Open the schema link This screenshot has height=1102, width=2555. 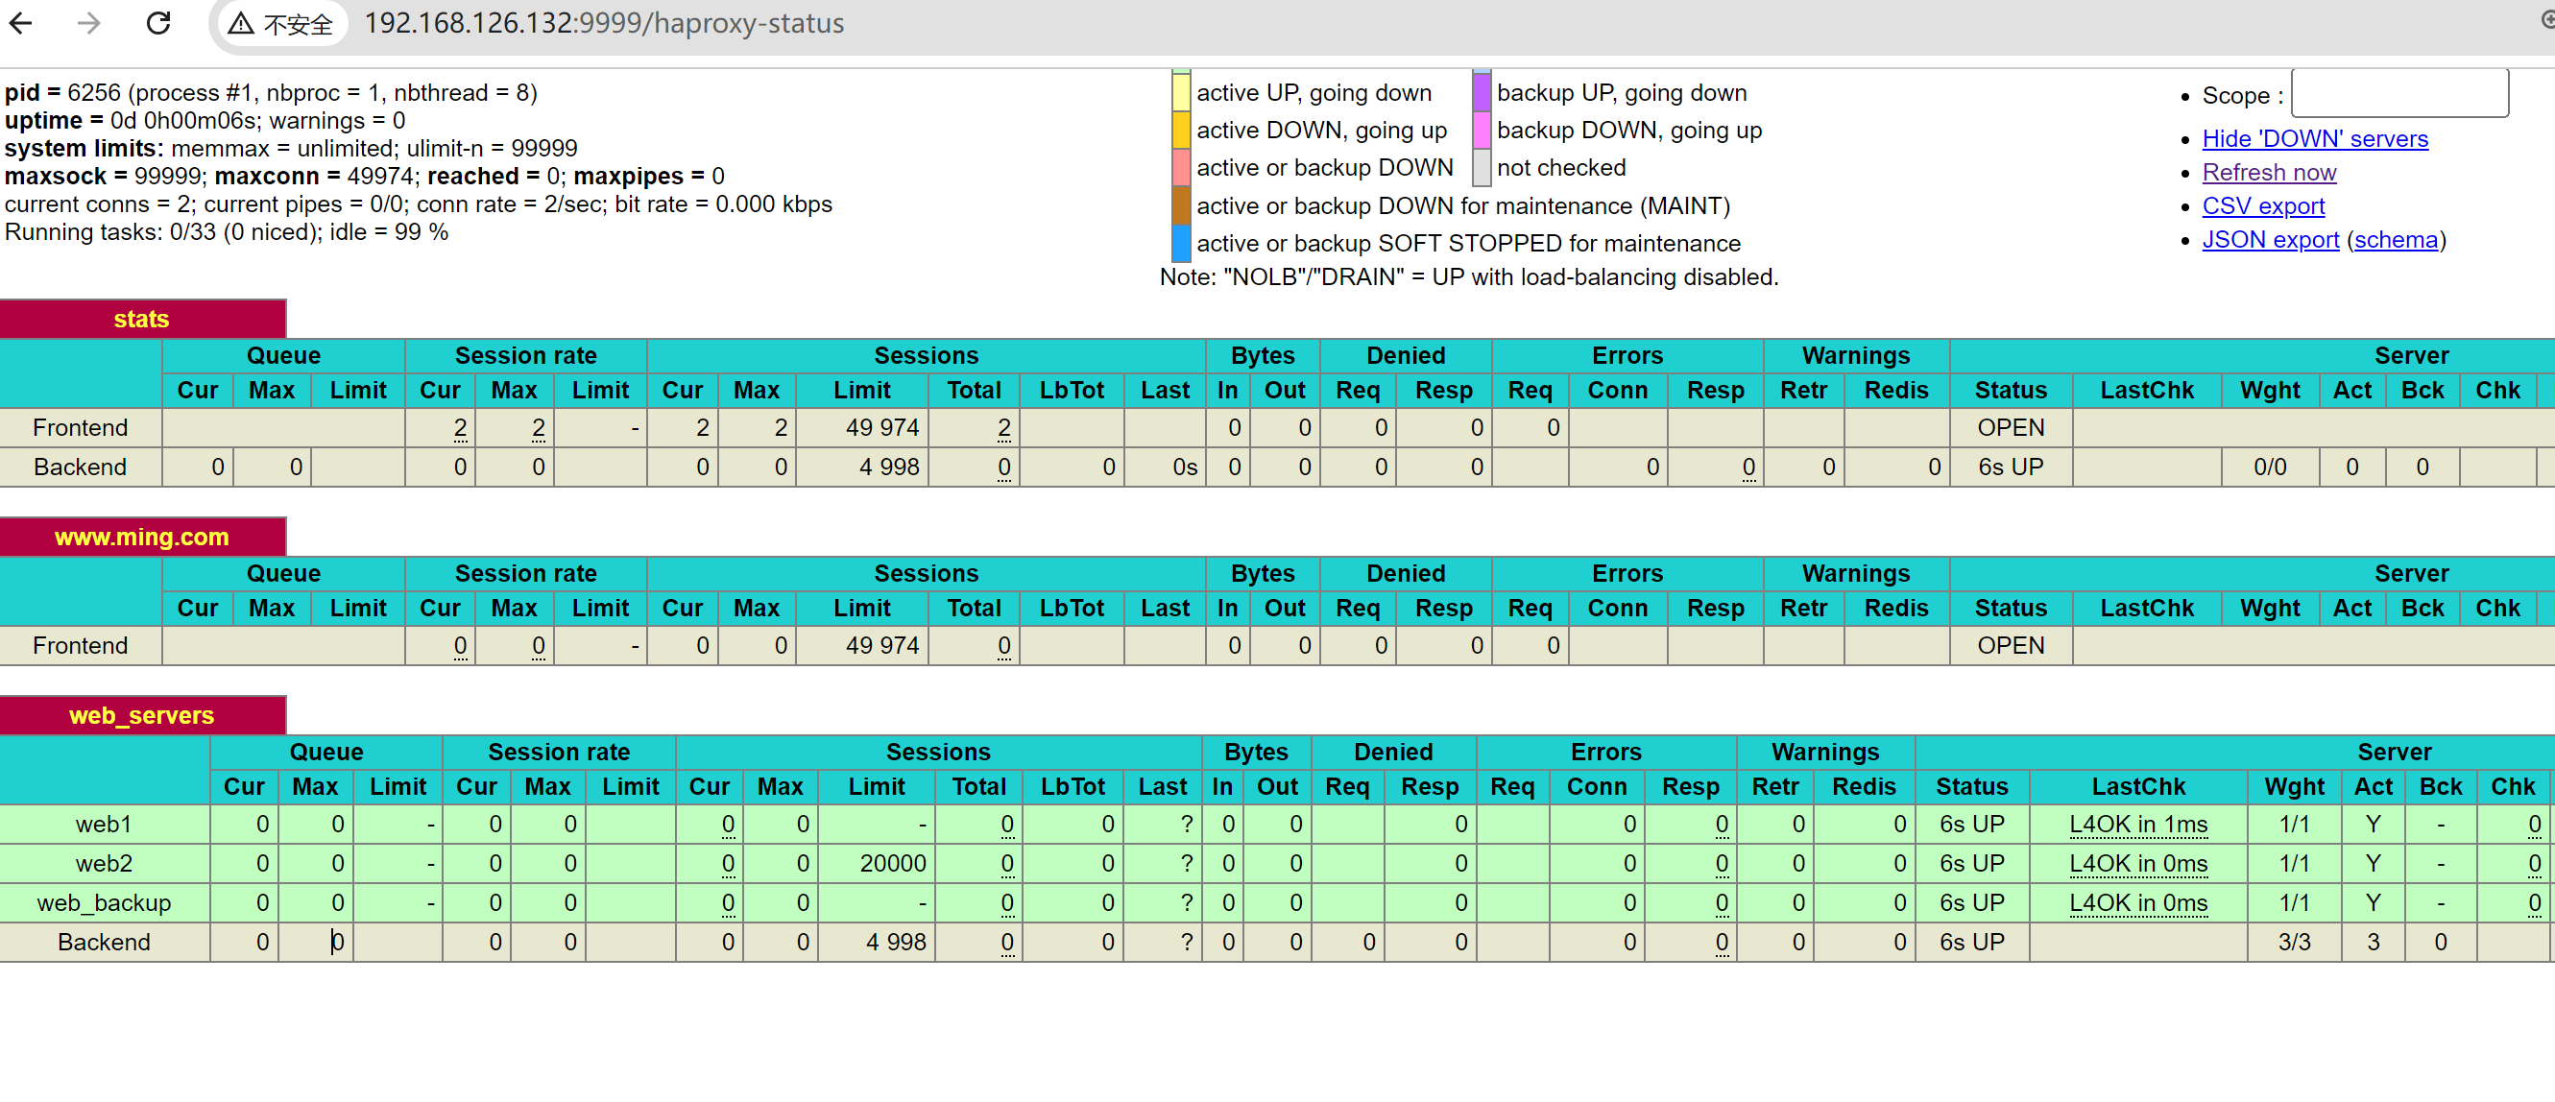pos(2396,240)
